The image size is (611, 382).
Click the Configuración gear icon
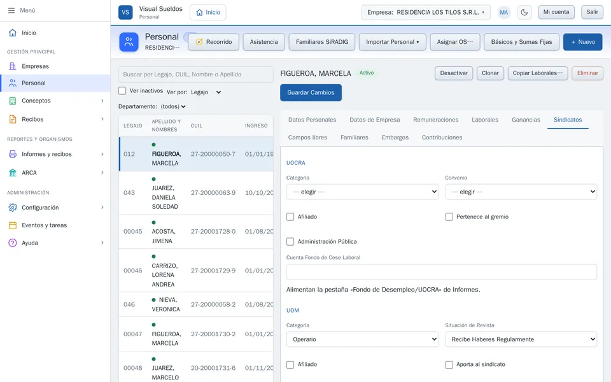click(13, 208)
